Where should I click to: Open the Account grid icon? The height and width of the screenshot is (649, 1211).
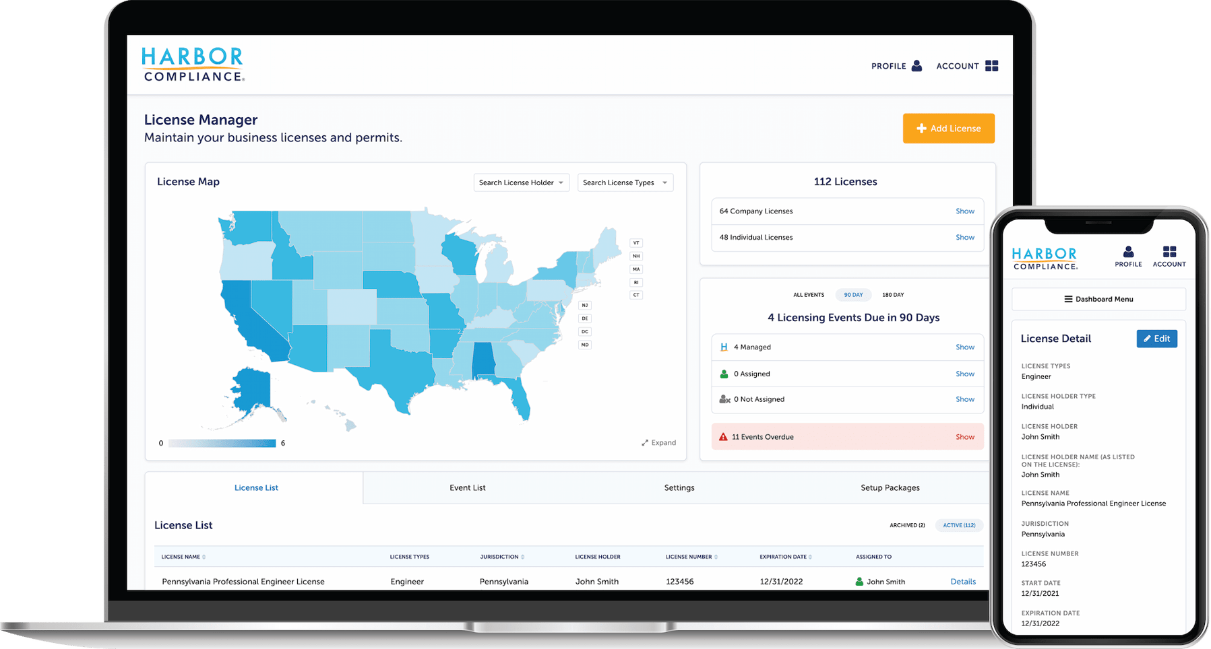pos(992,65)
